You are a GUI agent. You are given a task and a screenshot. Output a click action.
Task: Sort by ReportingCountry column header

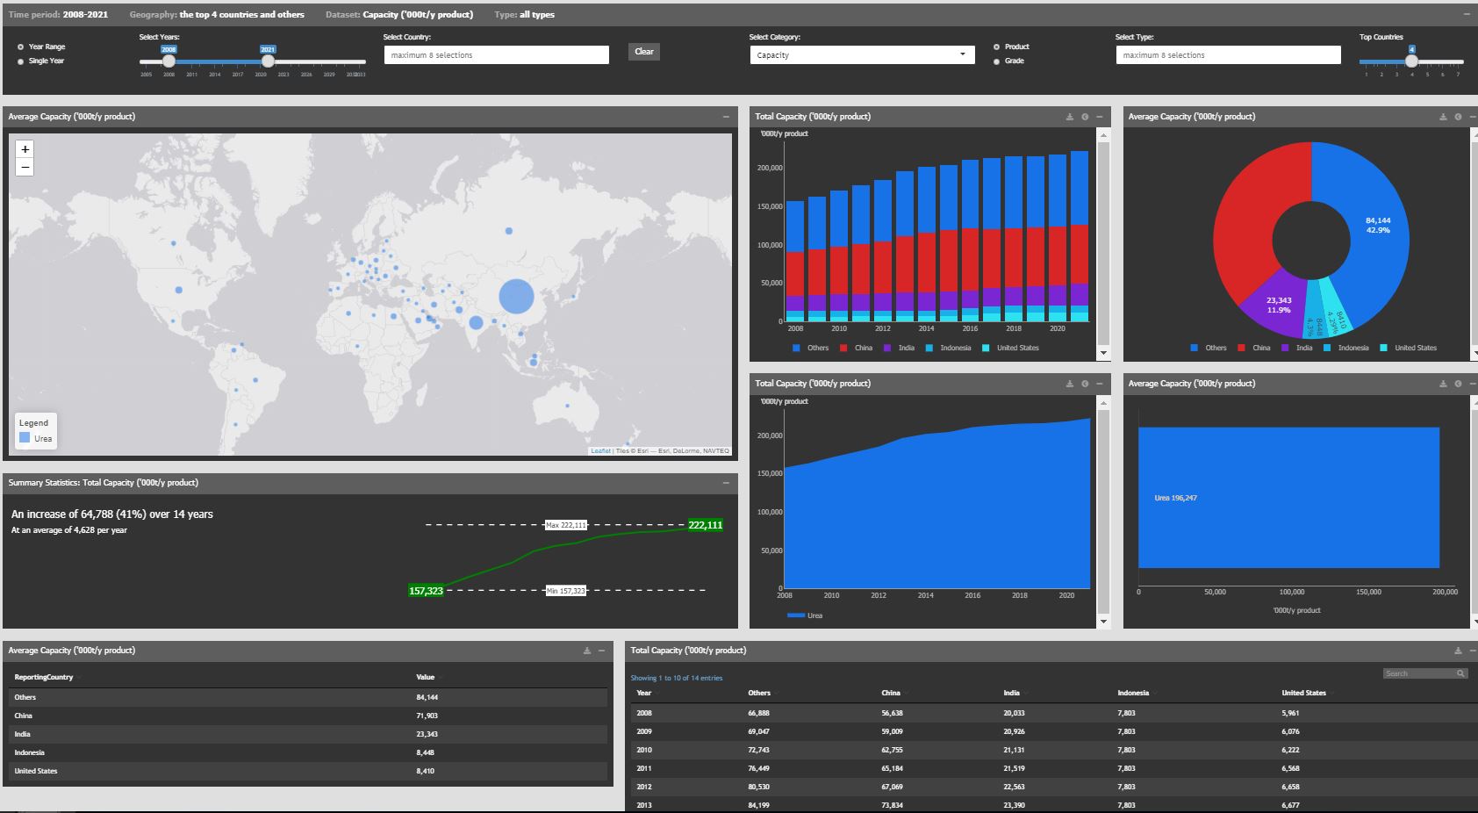click(x=44, y=677)
